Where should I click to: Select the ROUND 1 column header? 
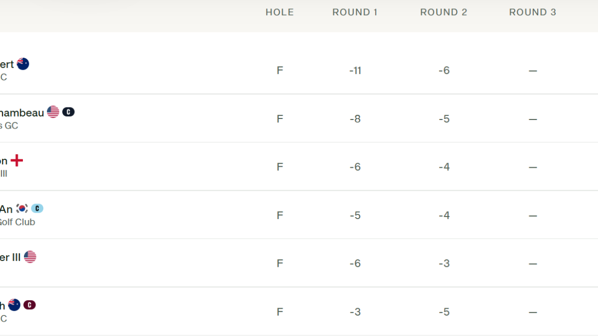[355, 12]
